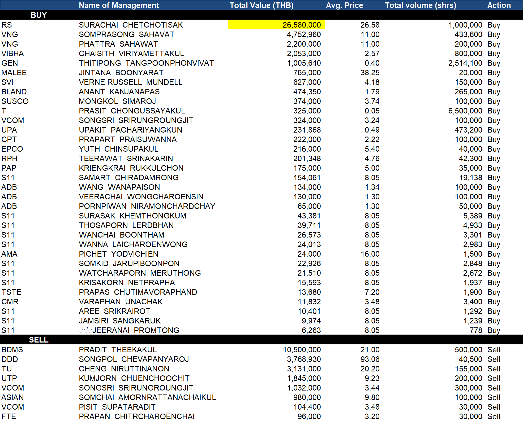Click volume 2,514,100 in GEN row
Viewport: 523px width, 421px height.
click(x=465, y=63)
